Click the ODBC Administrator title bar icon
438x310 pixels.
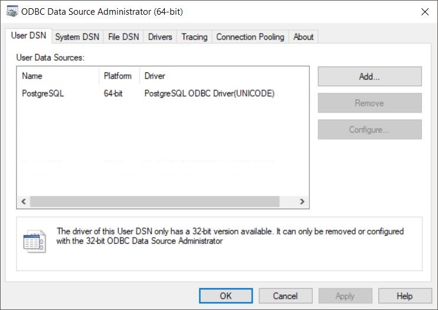click(11, 11)
